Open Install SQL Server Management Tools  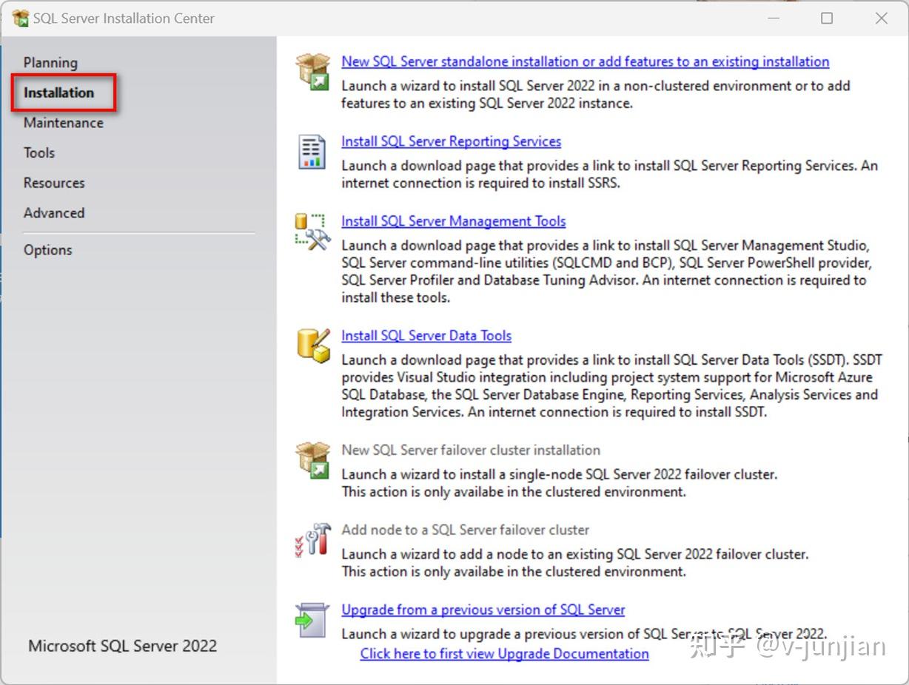point(453,220)
